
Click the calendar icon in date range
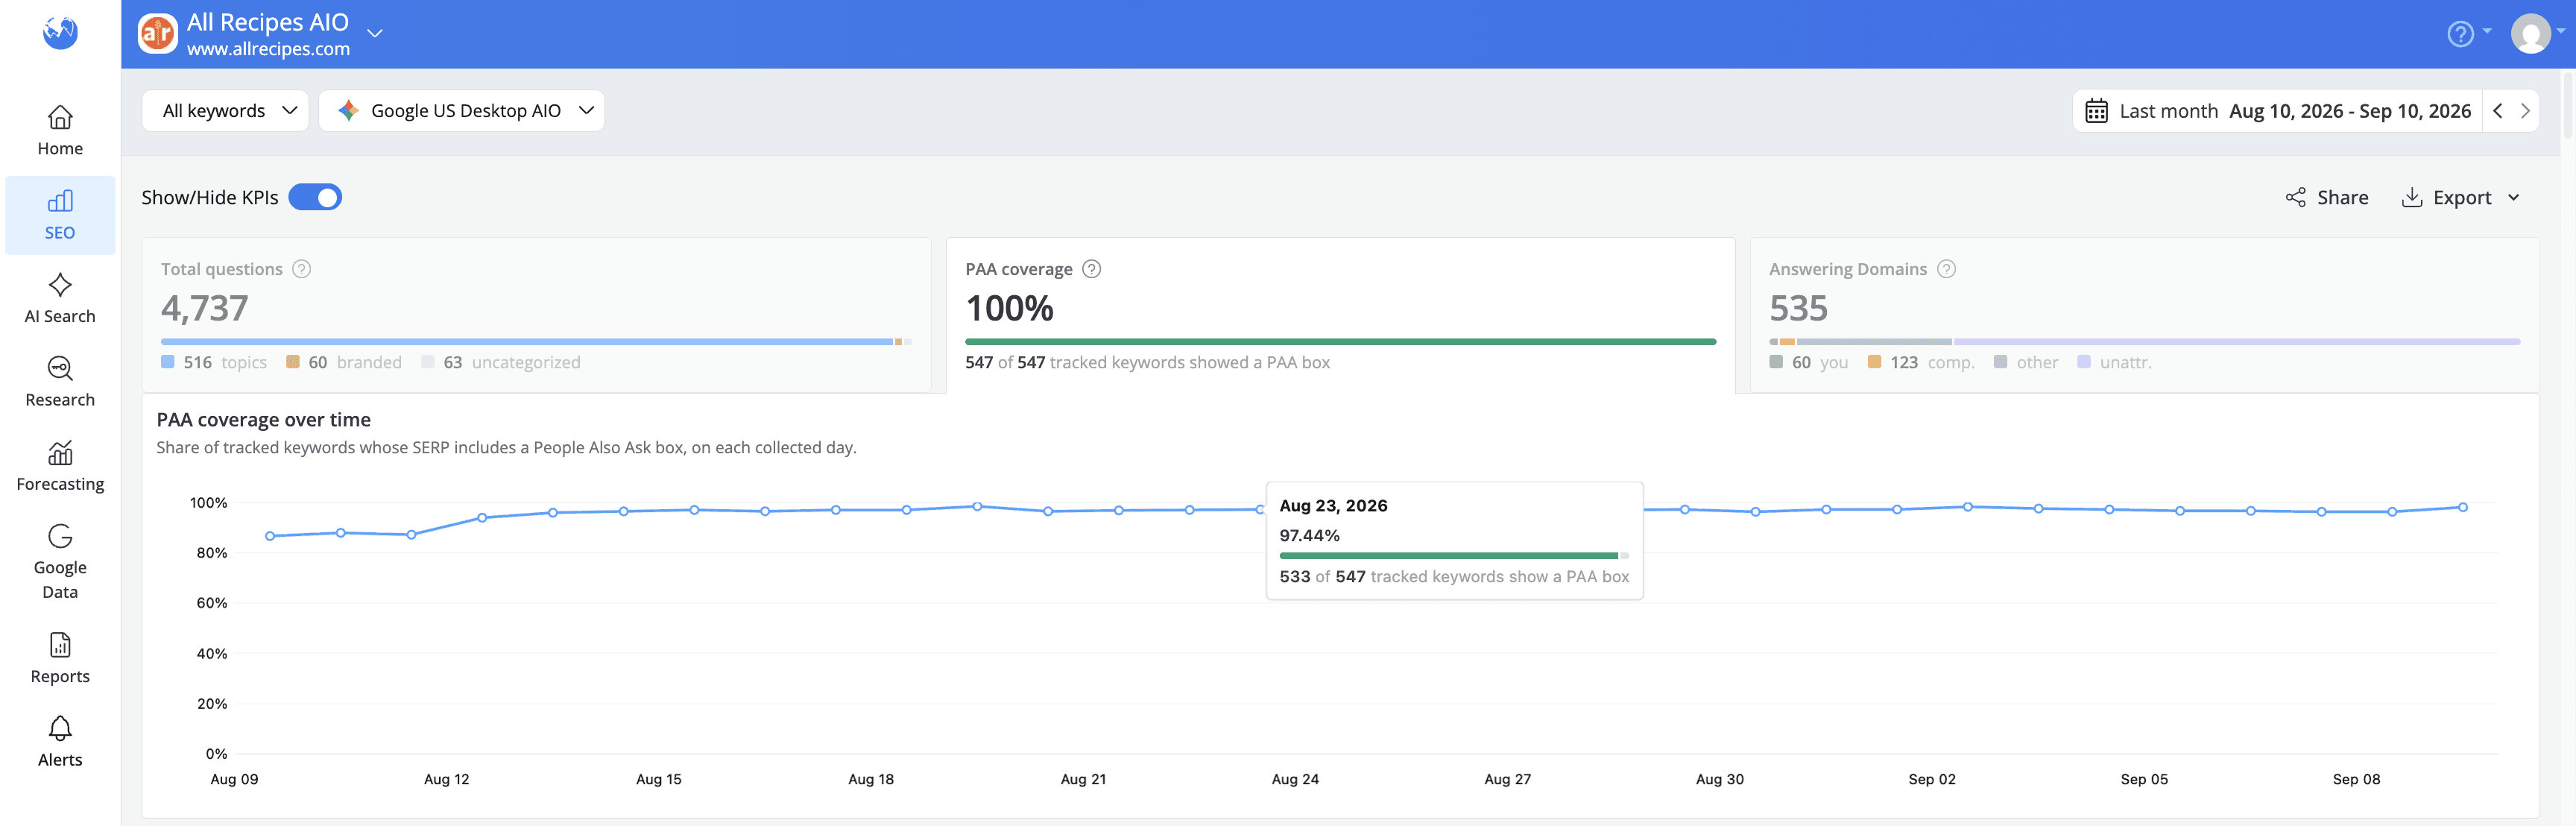(x=2096, y=111)
